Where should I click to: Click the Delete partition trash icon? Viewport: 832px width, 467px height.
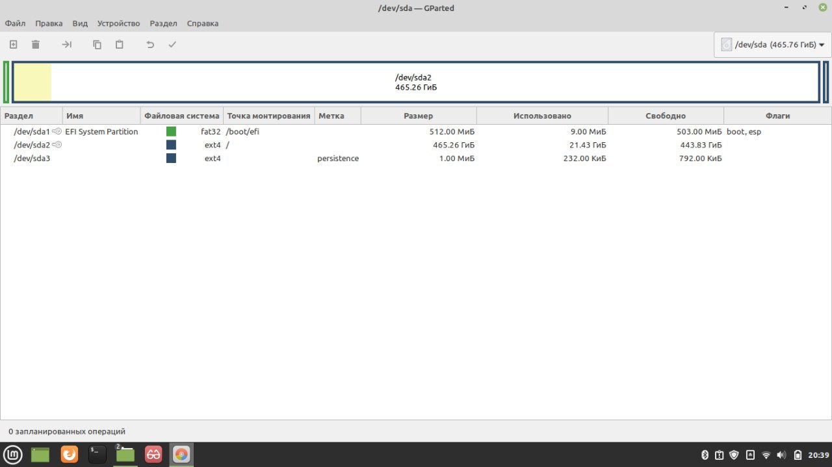(x=36, y=45)
